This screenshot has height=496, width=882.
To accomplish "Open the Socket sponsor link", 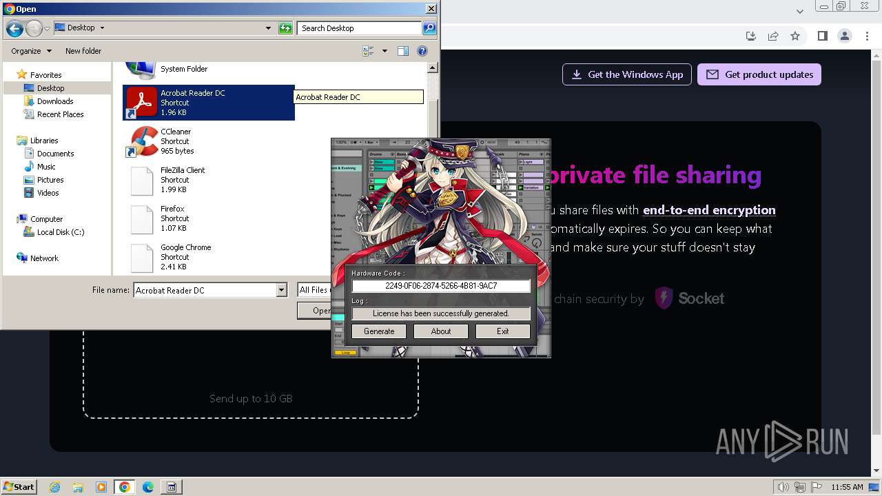I will pyautogui.click(x=689, y=298).
